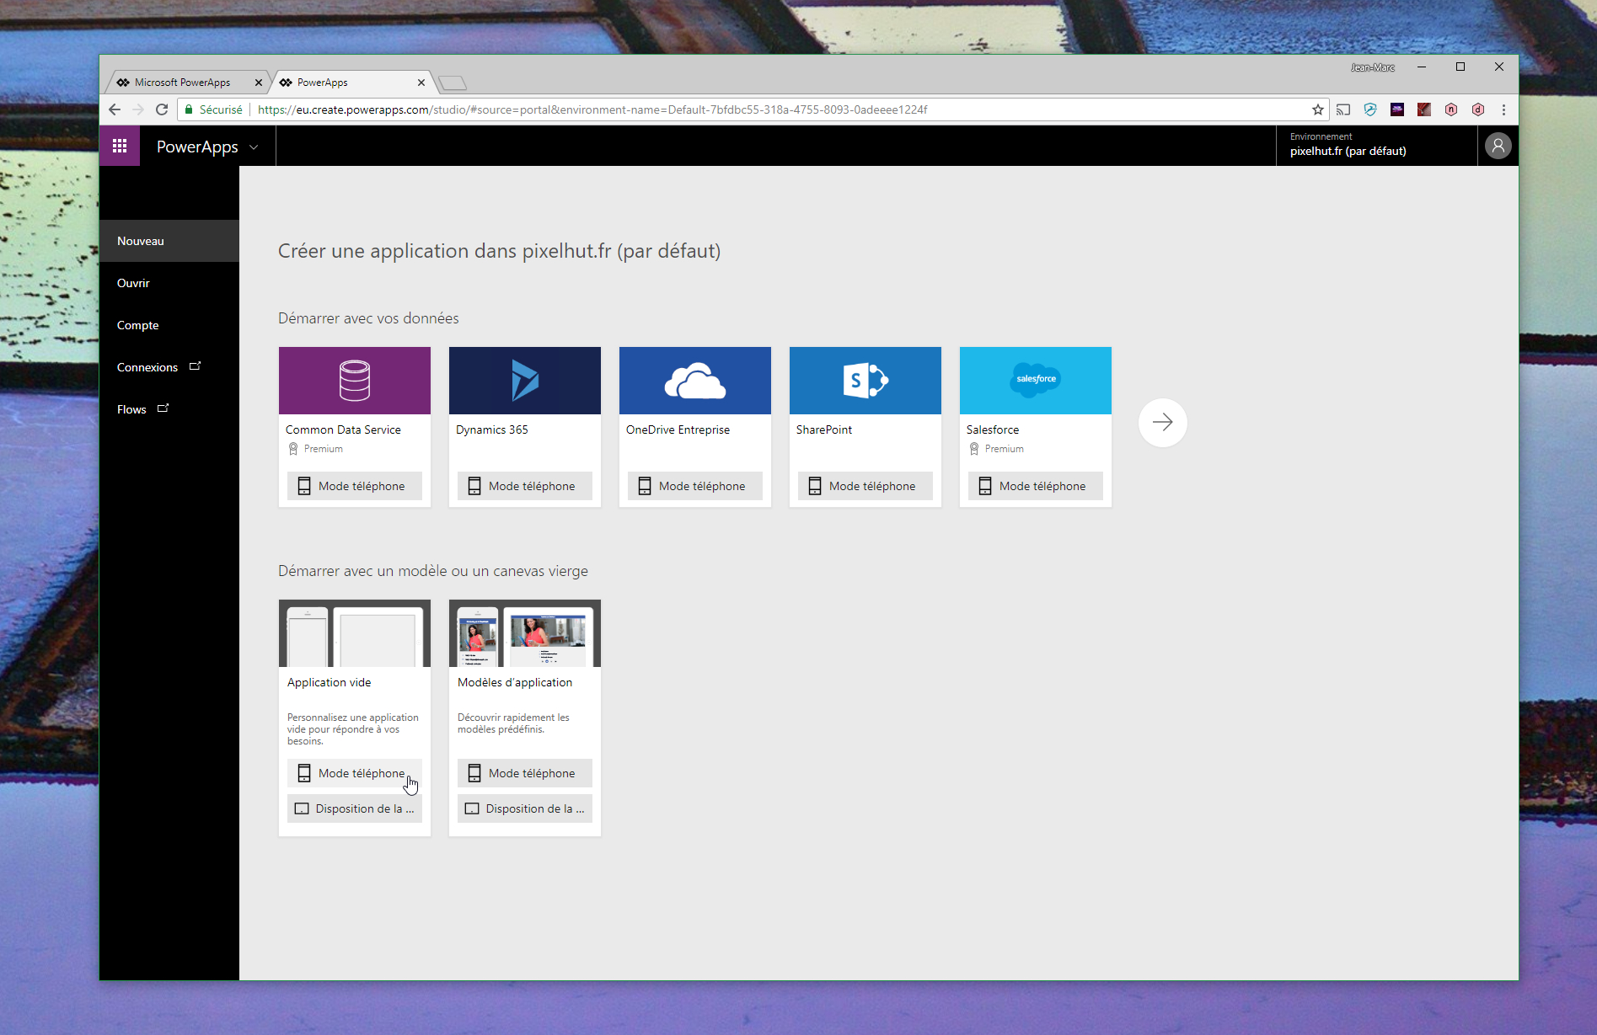Choose Mode téléphone under Salesforce
This screenshot has width=1597, height=1035.
[x=1036, y=486]
